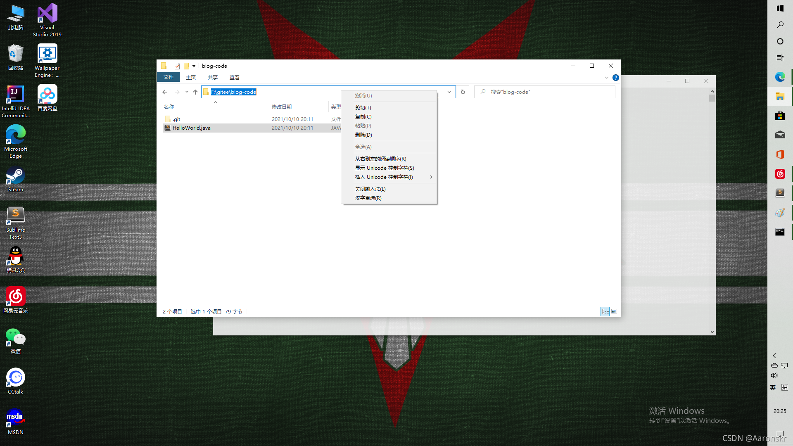Viewport: 793px width, 446px height.
Task: Open Microsoft Edge desktop shortcut
Action: (16, 142)
